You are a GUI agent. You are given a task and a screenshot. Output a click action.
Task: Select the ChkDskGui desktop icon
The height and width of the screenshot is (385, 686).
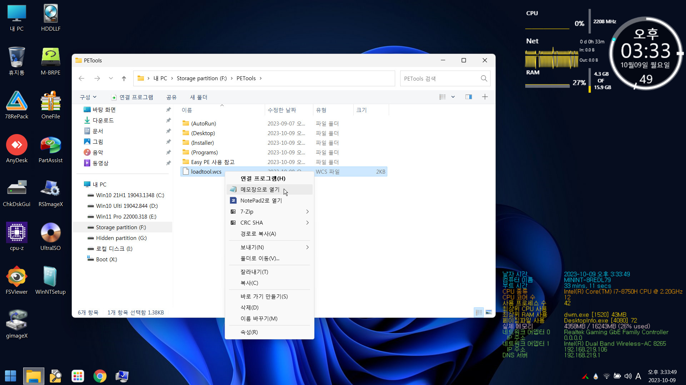point(16,193)
